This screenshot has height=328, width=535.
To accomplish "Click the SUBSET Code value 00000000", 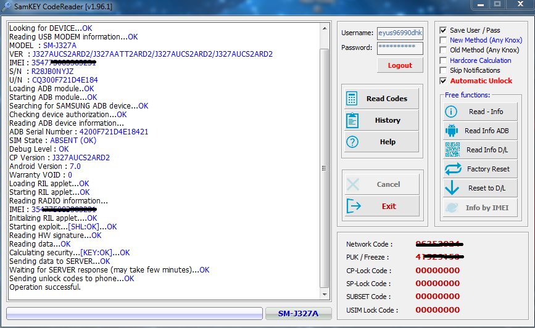I will click(x=438, y=297).
